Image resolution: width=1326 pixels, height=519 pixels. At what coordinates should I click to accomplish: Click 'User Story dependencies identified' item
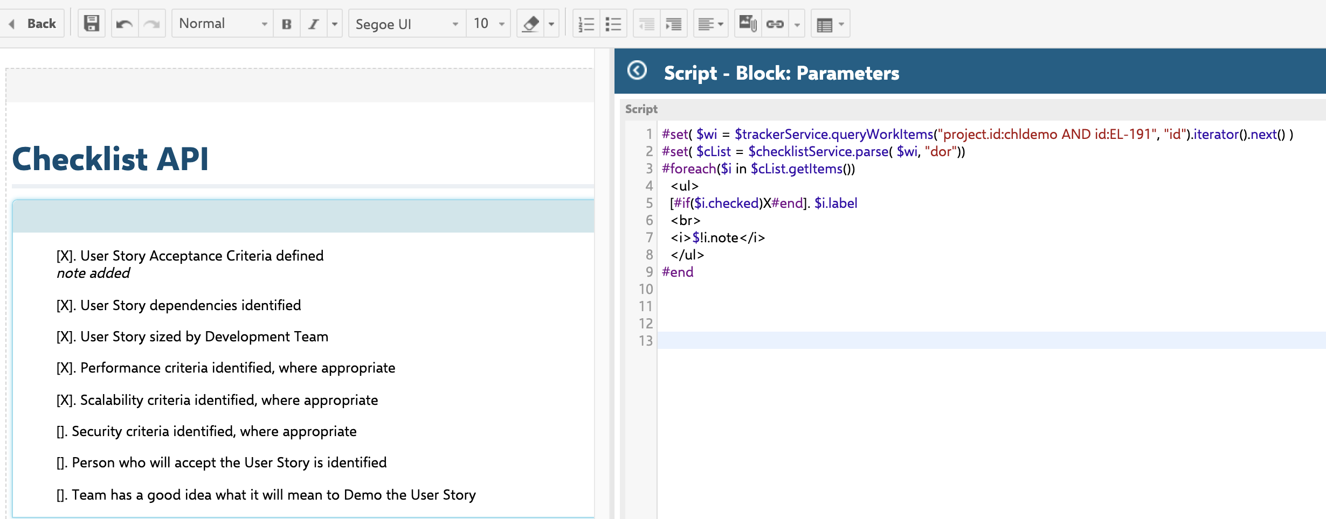click(179, 305)
